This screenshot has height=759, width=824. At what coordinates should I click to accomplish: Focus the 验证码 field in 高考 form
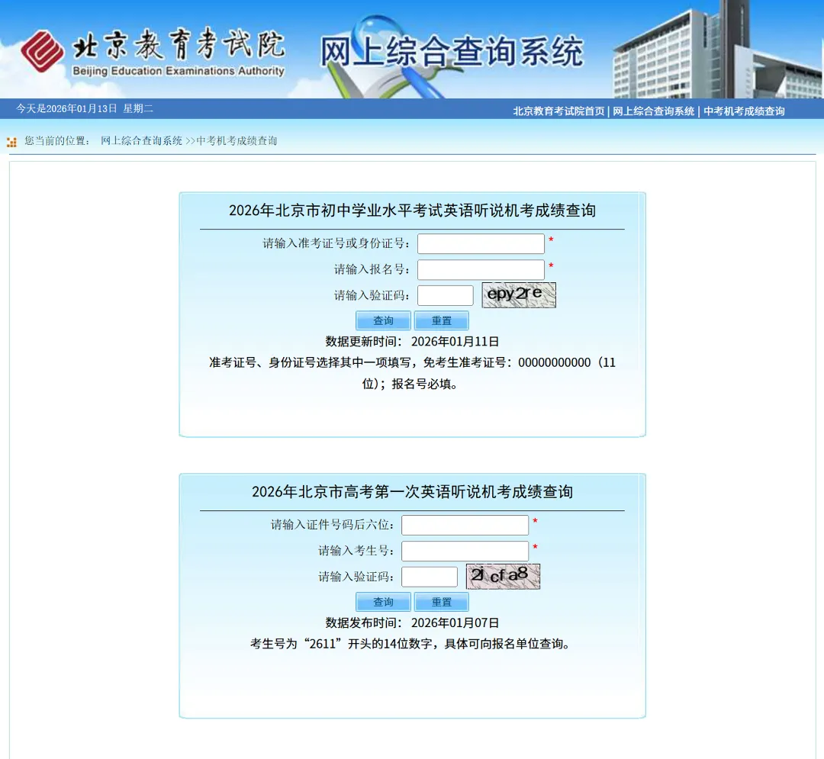430,577
